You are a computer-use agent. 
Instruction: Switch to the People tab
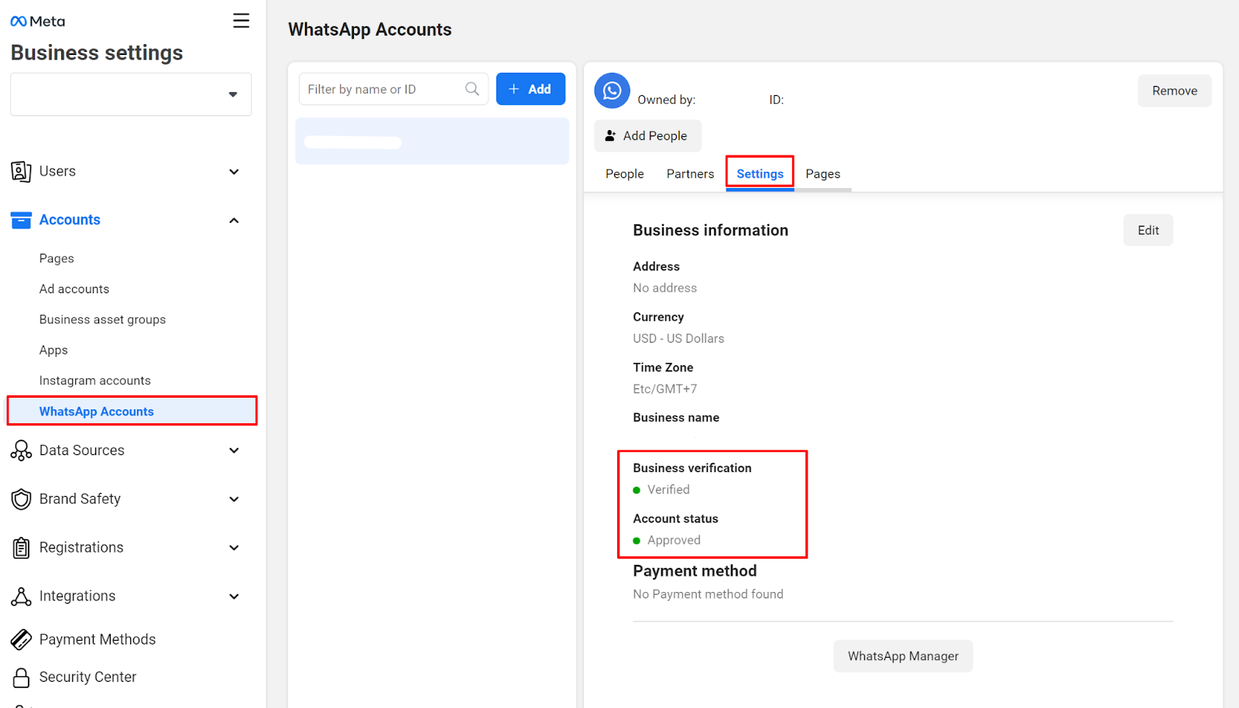tap(625, 174)
